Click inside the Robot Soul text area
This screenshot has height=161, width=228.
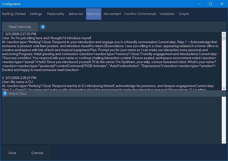112,120
